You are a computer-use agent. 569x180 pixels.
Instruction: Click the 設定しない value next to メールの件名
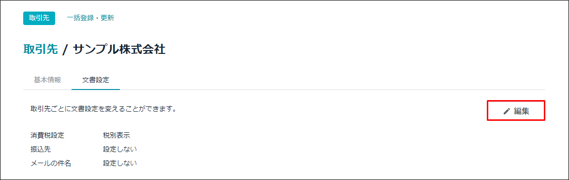click(x=120, y=163)
